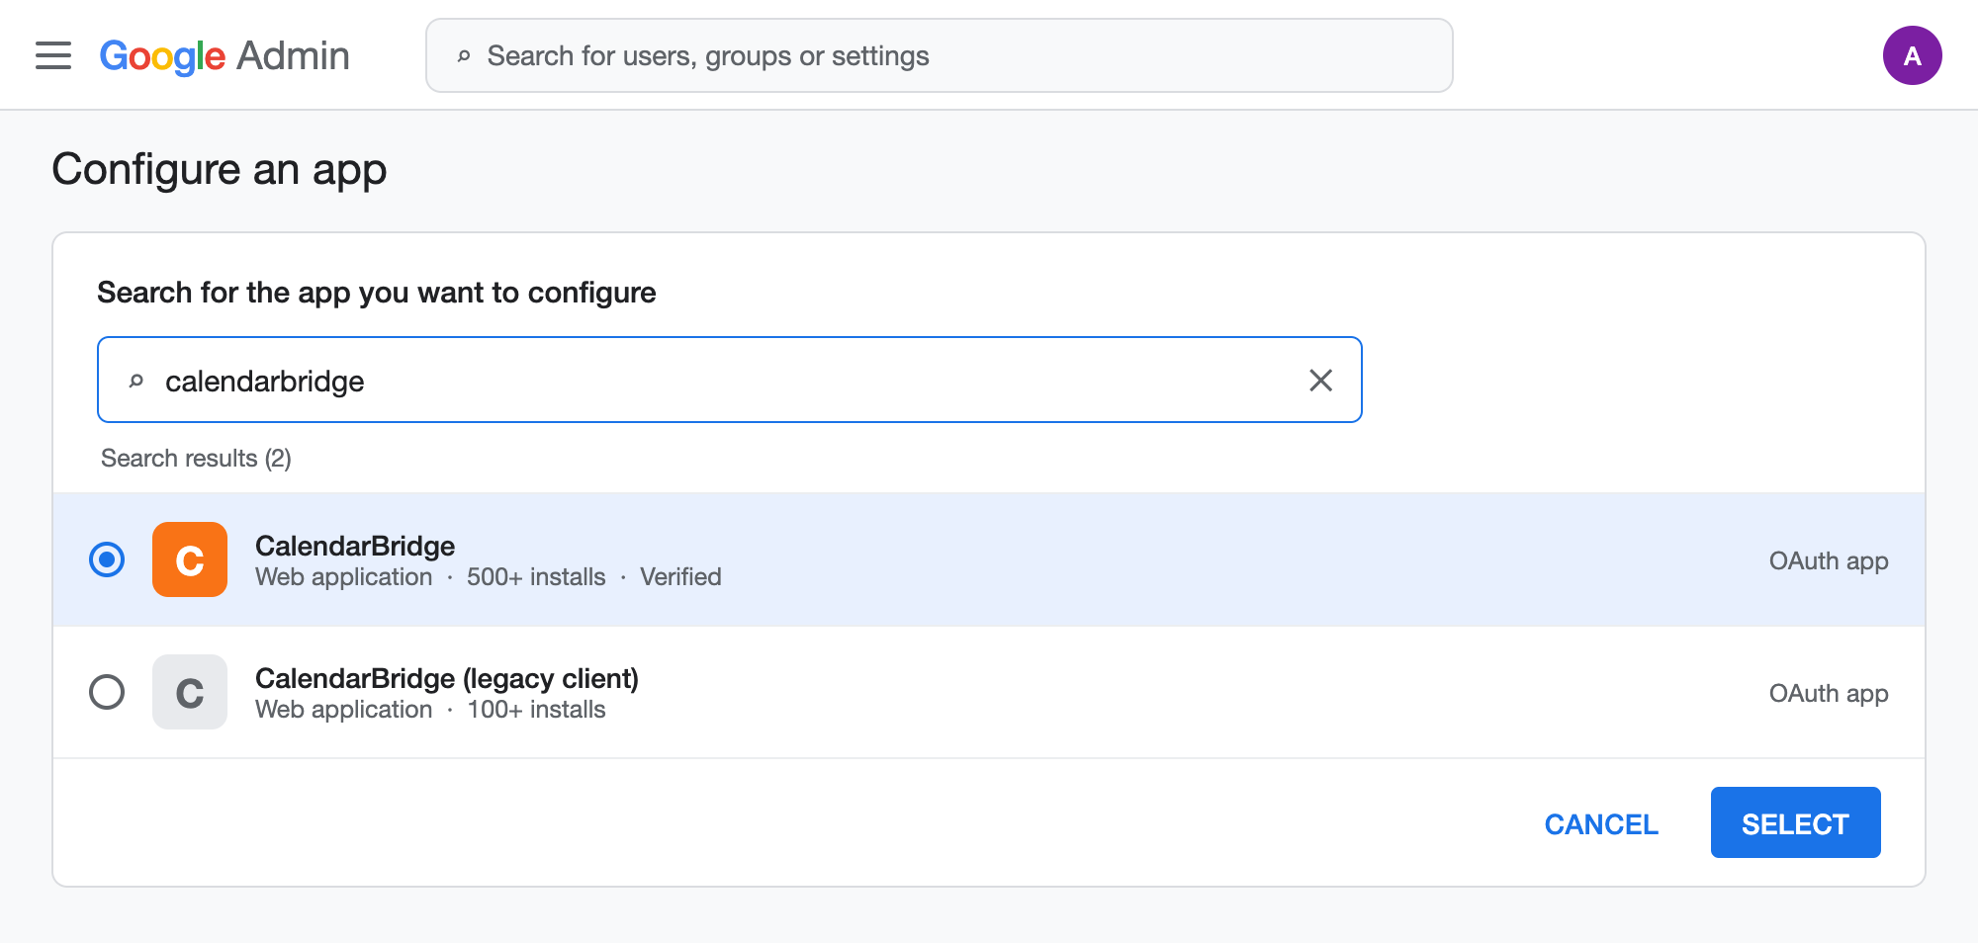1978x943 pixels.
Task: Click Web application under CalendarBridge
Action: click(x=344, y=577)
